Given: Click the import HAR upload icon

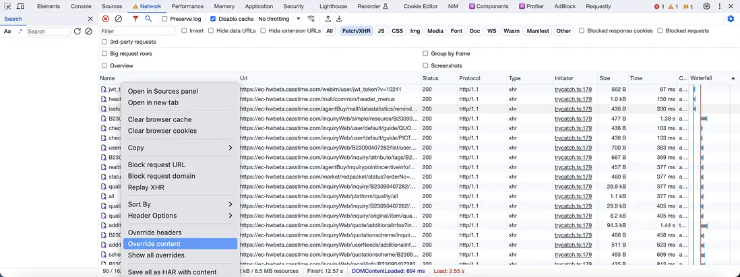Looking at the screenshot, I should pos(327,19).
